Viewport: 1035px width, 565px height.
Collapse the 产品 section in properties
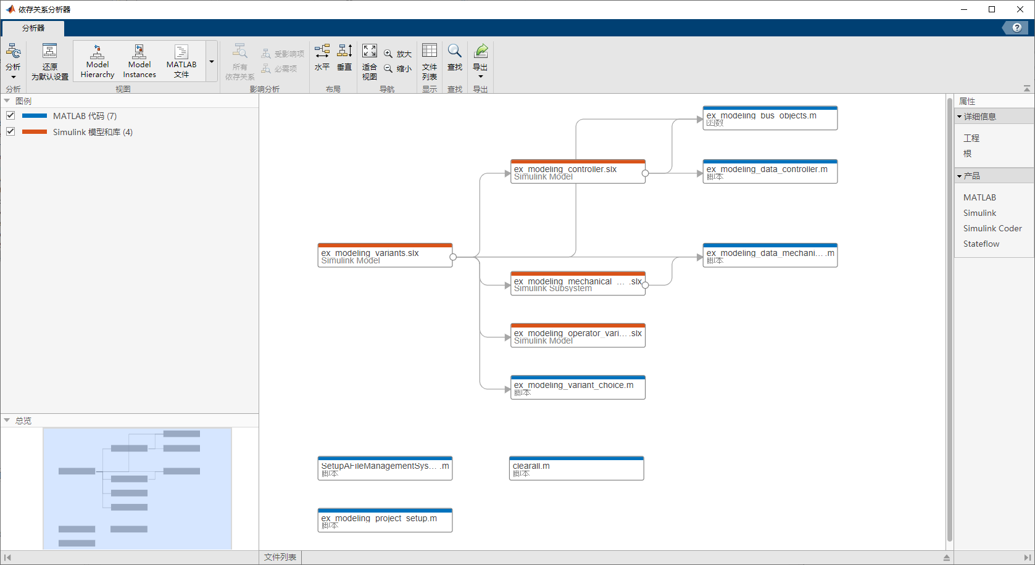tap(959, 175)
